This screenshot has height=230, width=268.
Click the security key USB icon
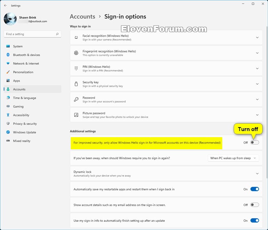[76, 84]
